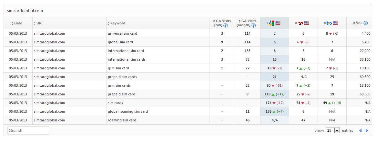Sort by Bing US ranking column
376x141 pixels.
(x=332, y=23)
